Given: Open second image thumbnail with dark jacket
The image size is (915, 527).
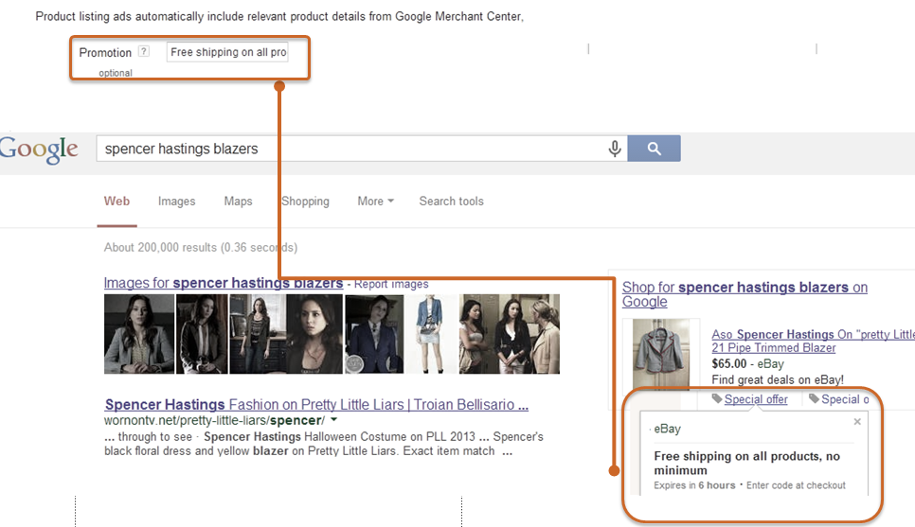Looking at the screenshot, I should pyautogui.click(x=202, y=334).
